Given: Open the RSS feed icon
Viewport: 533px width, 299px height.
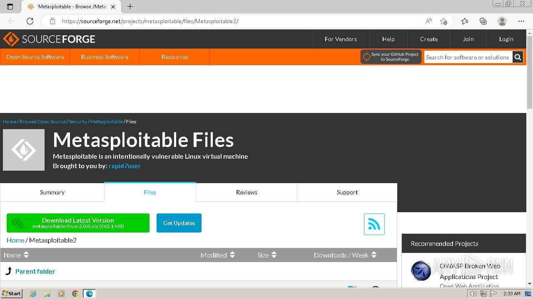Looking at the screenshot, I should 374,224.
